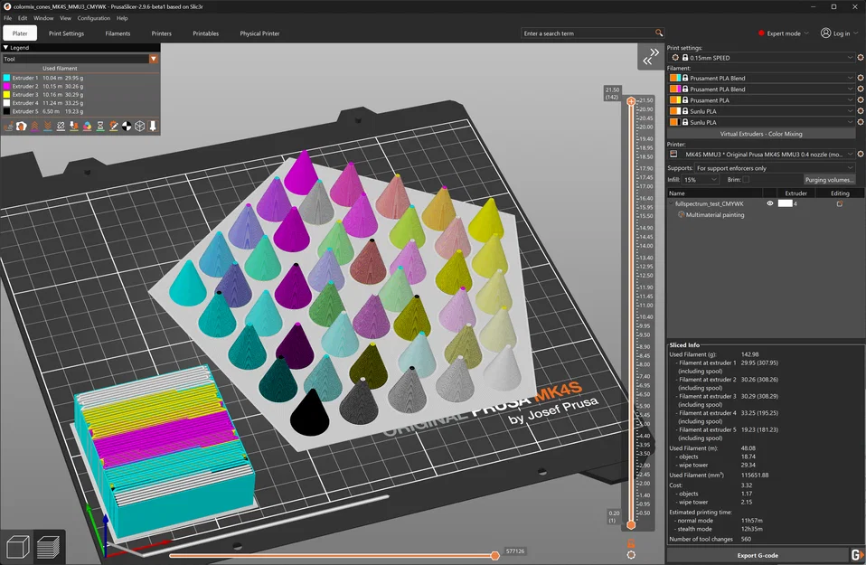866x565 pixels.
Task: Collapse the Legend panel triangle
Action: coord(5,48)
